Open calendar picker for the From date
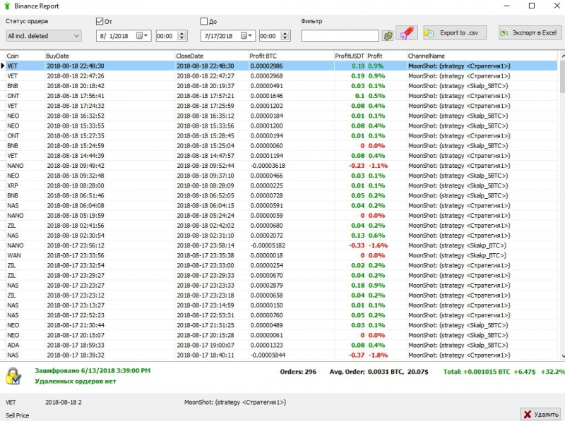Viewport: 565px width, 421px height. [x=143, y=36]
